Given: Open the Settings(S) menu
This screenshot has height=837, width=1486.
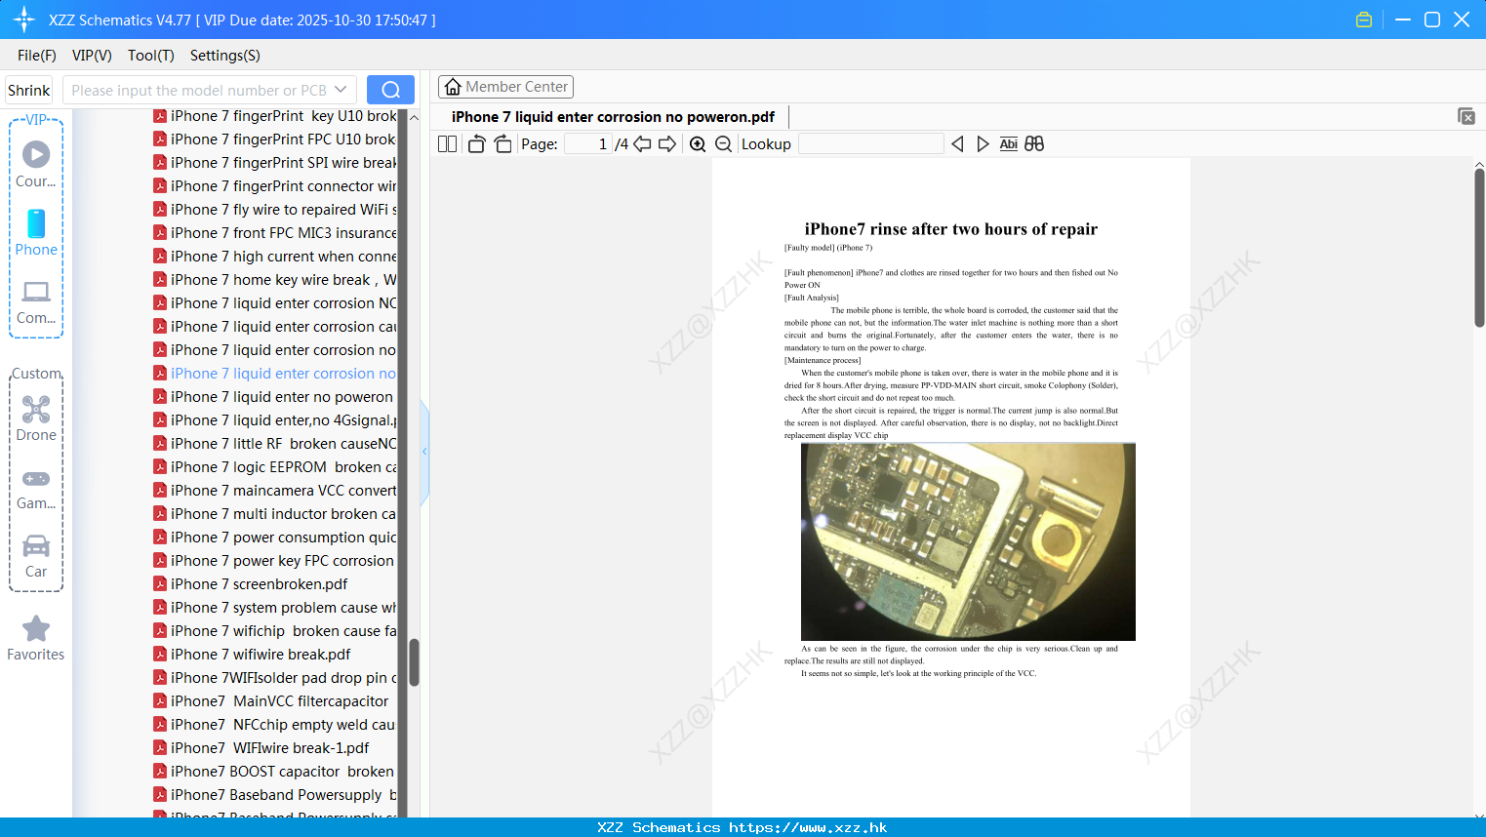Looking at the screenshot, I should point(225,56).
